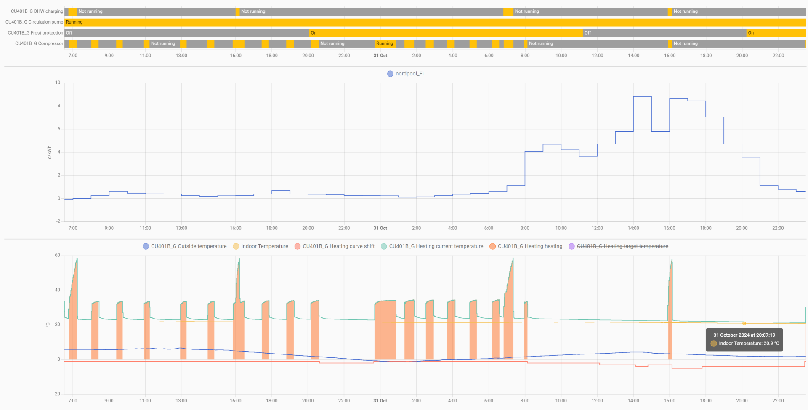Click the Heating curve shift legend dot
Screen dimensions: 808x410
point(298,246)
